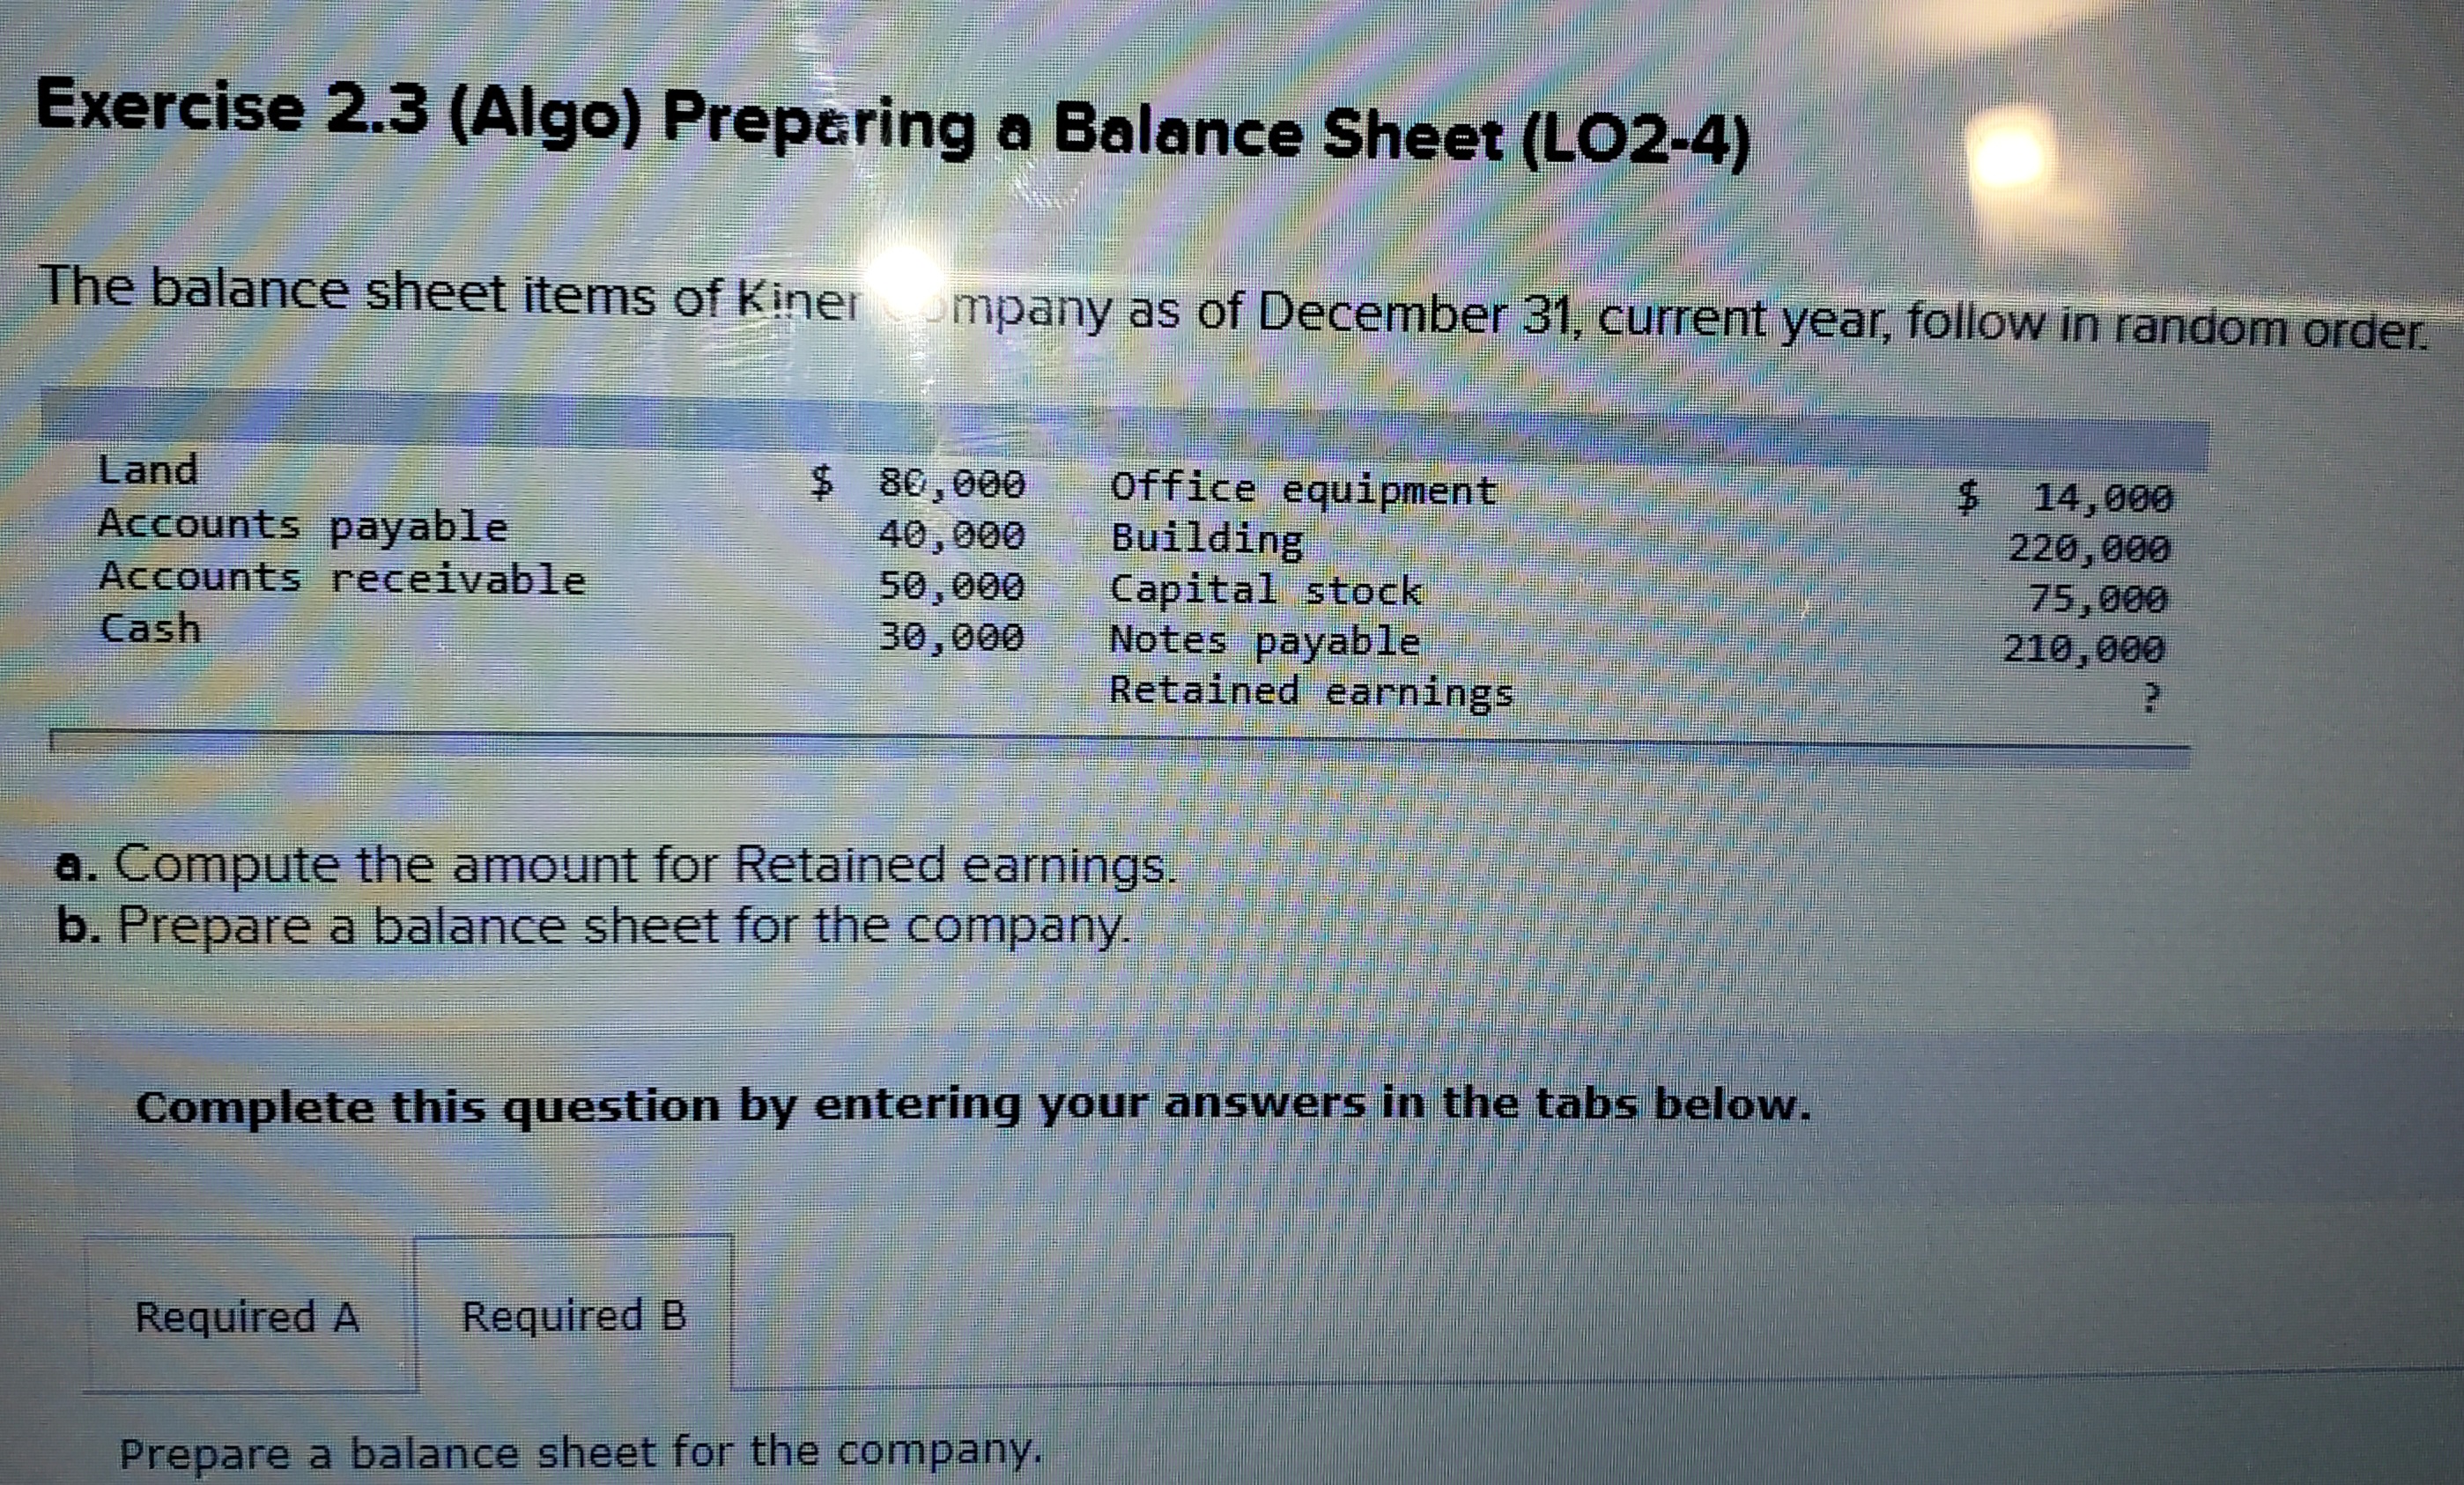
Task: Switch to the Required B tab
Action: click(575, 1315)
